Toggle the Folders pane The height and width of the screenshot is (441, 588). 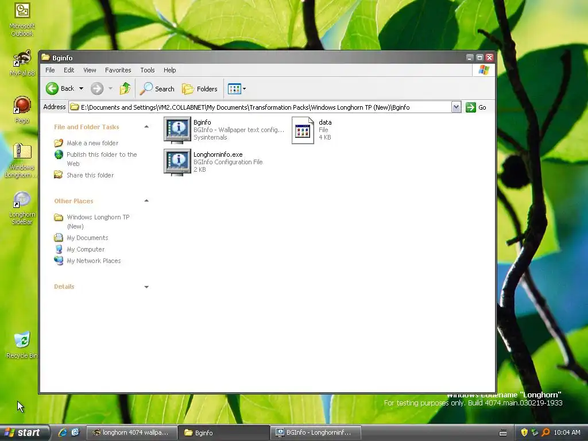[199, 88]
